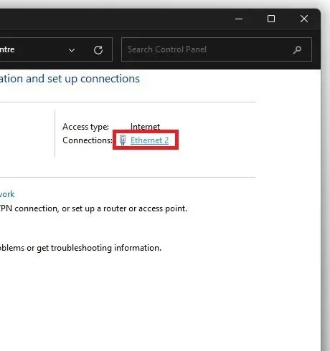The width and height of the screenshot is (330, 351).
Task: Expand the address bar history dropdown
Action: click(72, 50)
